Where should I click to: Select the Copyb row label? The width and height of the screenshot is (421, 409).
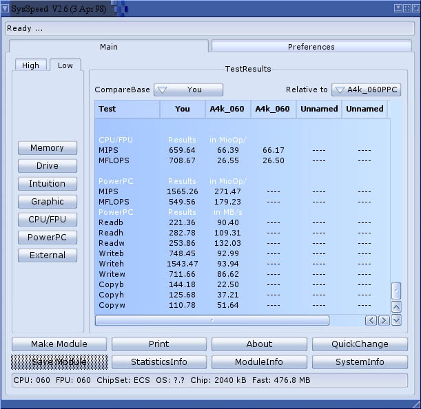click(111, 284)
